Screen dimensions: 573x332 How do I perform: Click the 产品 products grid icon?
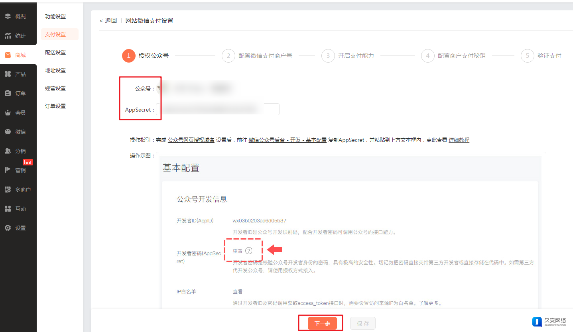point(8,74)
